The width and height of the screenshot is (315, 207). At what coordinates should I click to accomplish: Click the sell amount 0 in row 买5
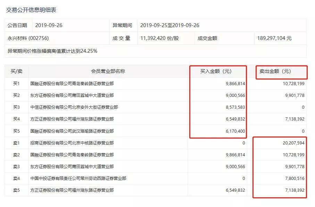[x=303, y=131]
